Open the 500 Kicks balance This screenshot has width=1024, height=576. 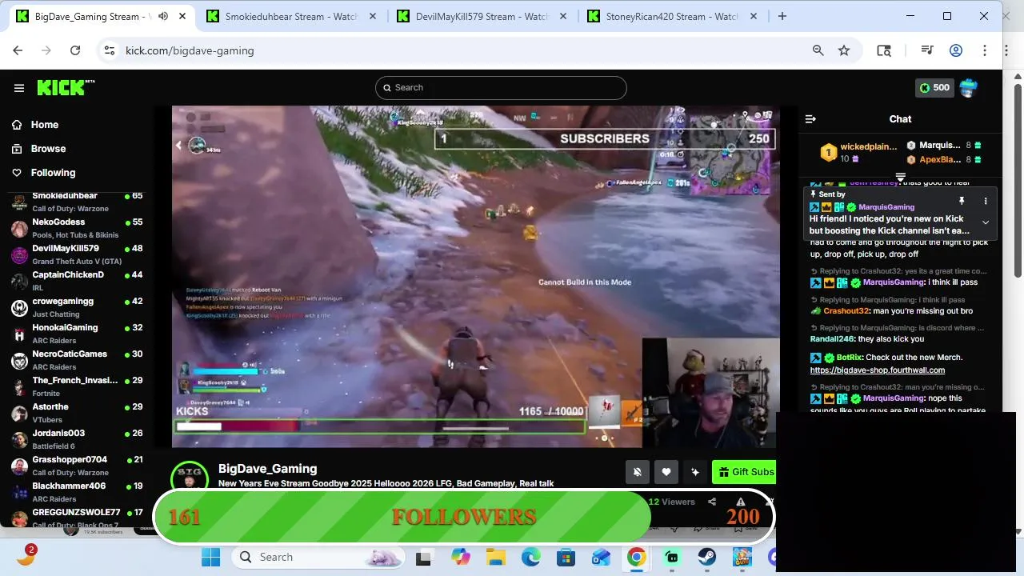(x=934, y=88)
